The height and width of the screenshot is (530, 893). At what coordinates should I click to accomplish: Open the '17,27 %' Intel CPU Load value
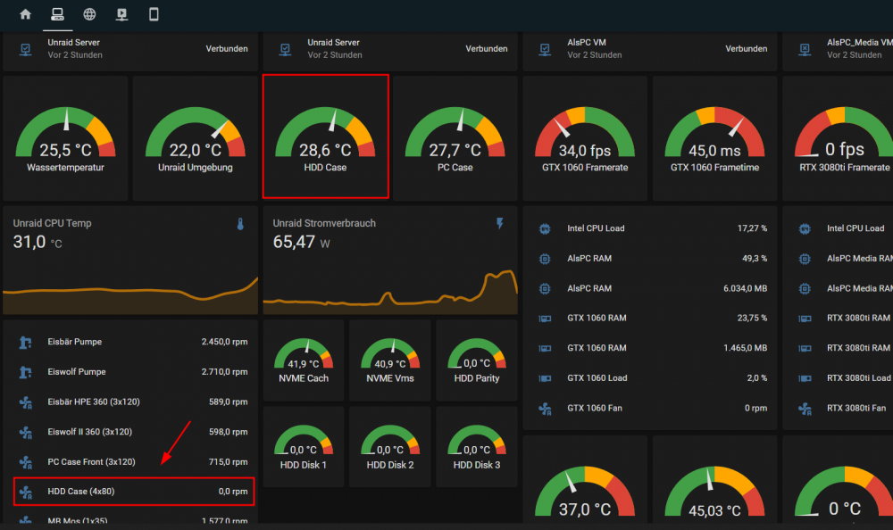(x=752, y=228)
